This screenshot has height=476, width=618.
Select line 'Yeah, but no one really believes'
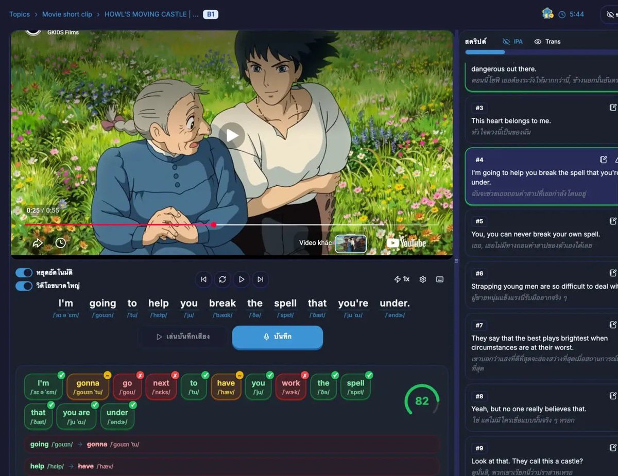(541, 408)
